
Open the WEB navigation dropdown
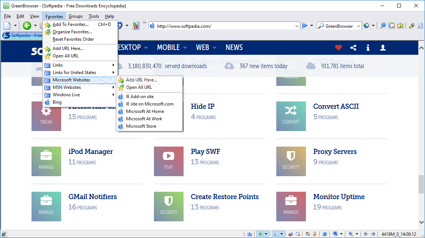pos(206,48)
